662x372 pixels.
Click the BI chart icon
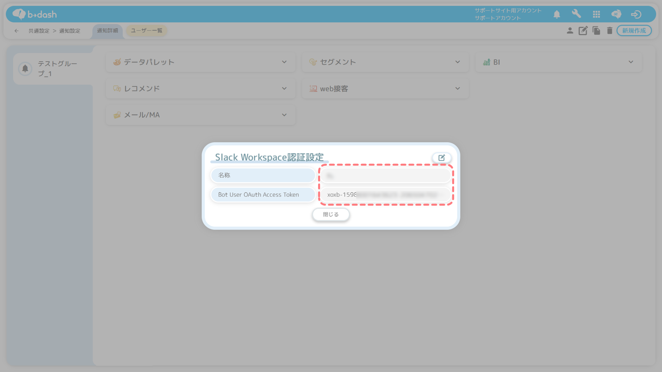486,62
